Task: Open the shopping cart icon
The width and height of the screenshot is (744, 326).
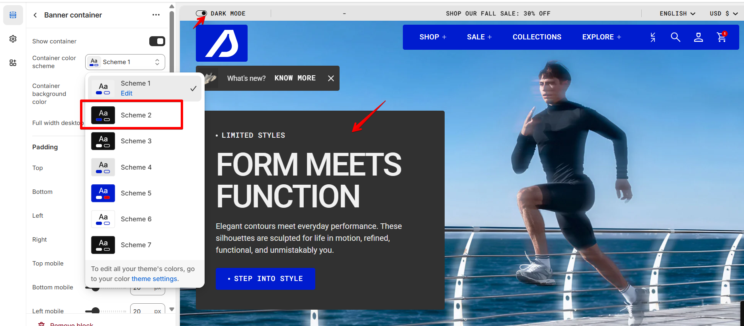Action: coord(721,37)
